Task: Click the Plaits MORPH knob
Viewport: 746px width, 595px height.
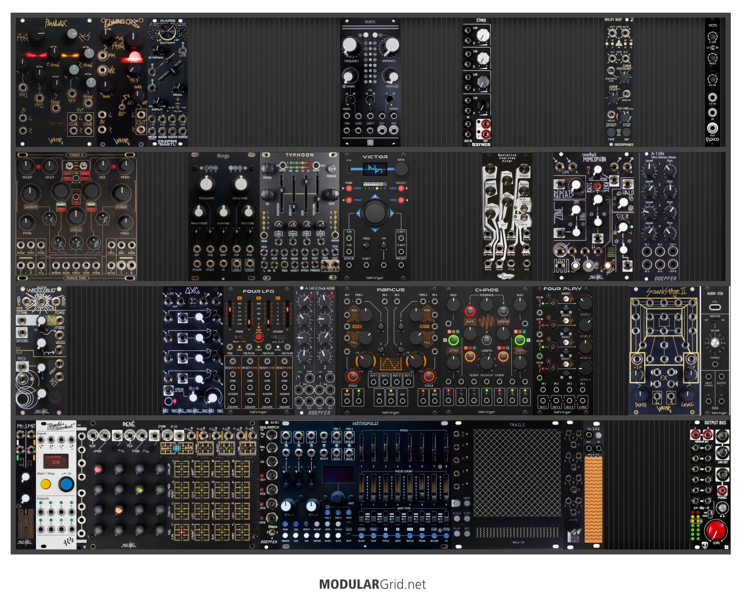Action: [x=392, y=77]
